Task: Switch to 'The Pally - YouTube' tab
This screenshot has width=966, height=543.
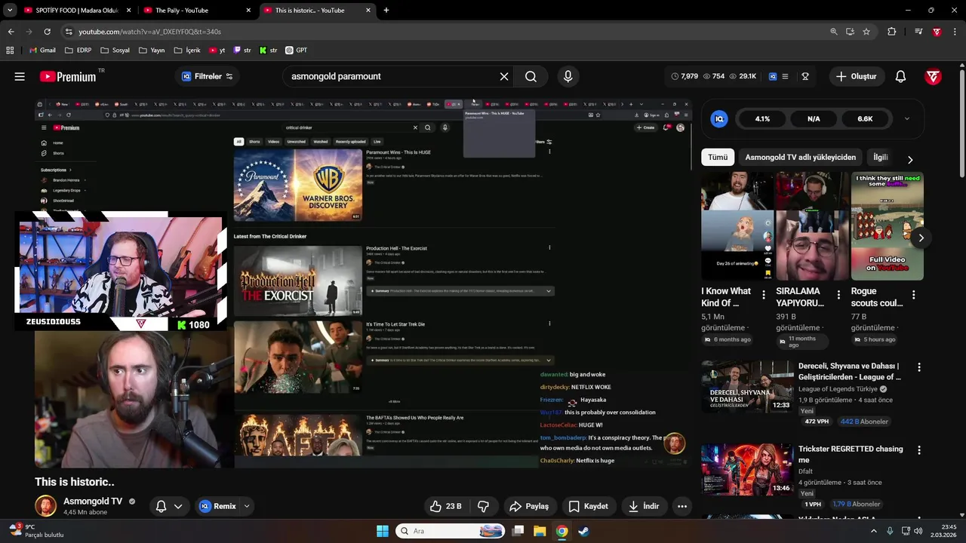Action: pyautogui.click(x=196, y=11)
